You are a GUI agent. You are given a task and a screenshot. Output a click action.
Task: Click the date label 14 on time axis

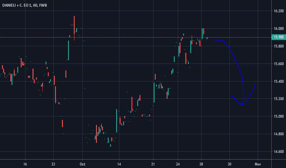[x=119, y=164]
